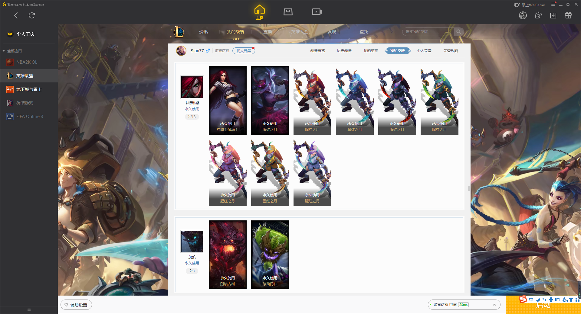Switch to 我的英雄 sub-tab
Screen dimensions: 581x314
tap(371, 51)
